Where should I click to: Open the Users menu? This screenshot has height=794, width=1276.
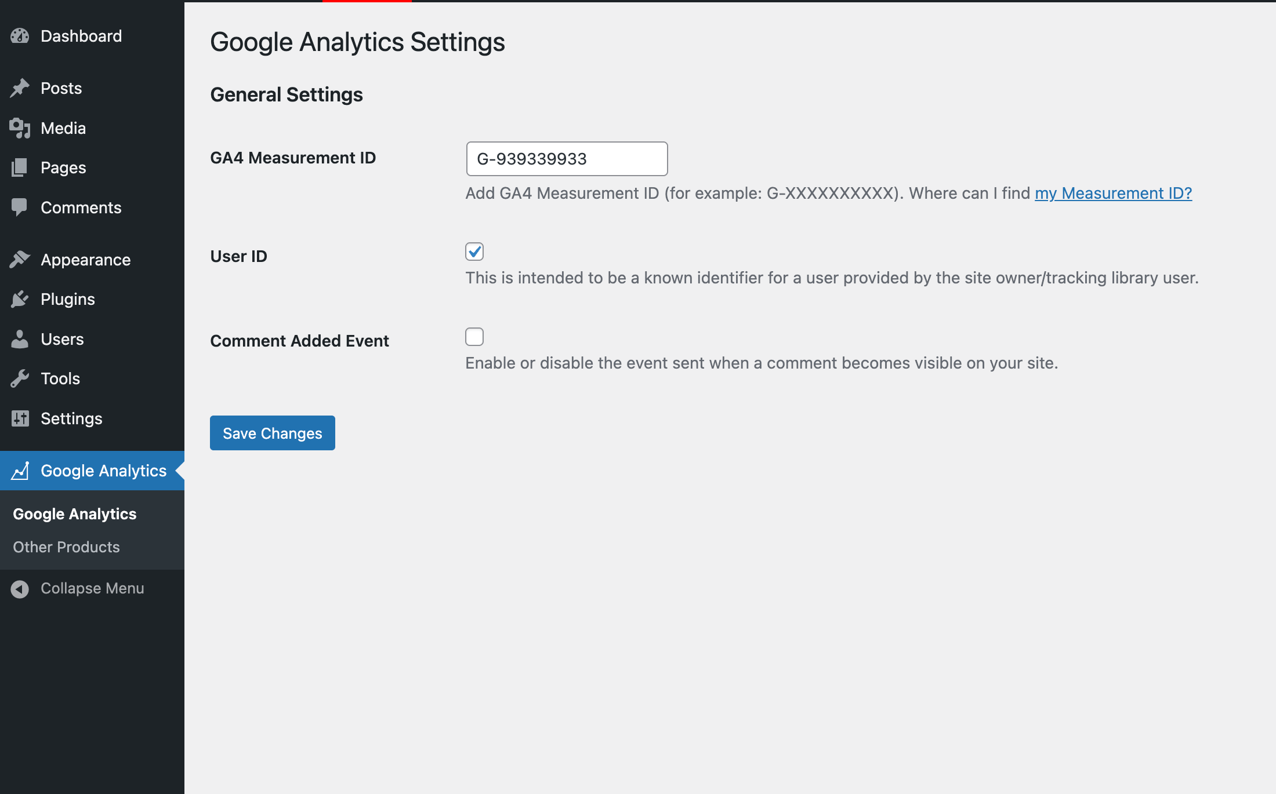63,339
